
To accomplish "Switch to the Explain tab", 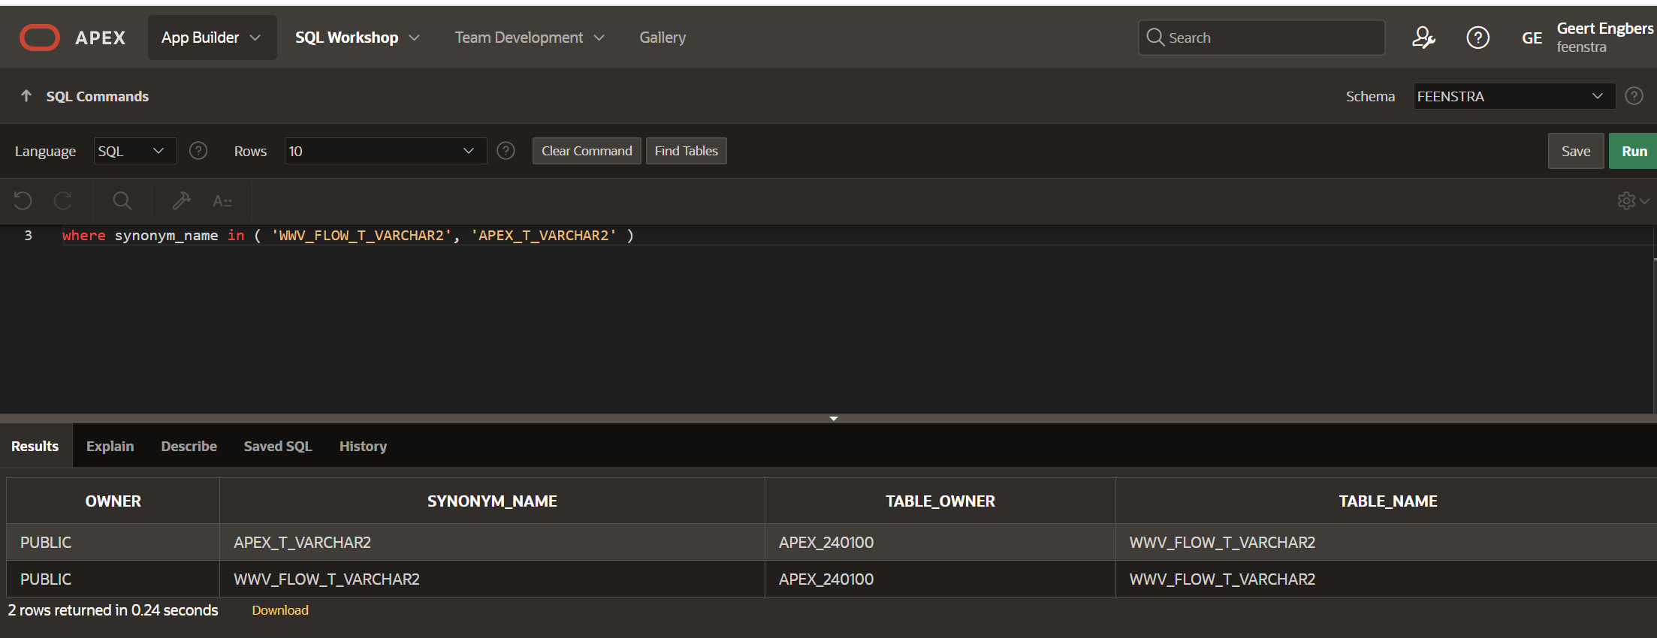I will point(110,446).
